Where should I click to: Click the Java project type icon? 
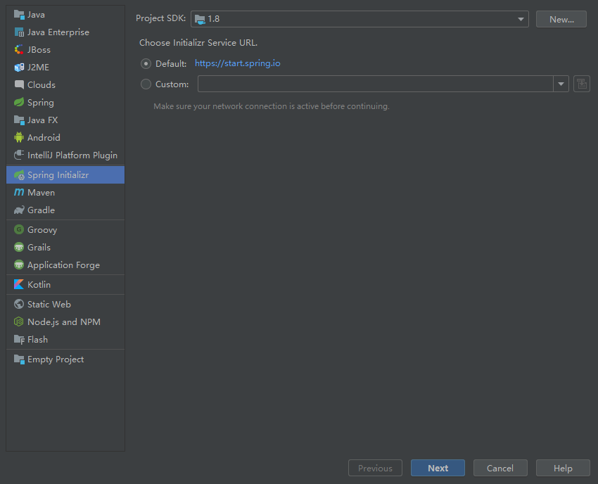[19, 15]
